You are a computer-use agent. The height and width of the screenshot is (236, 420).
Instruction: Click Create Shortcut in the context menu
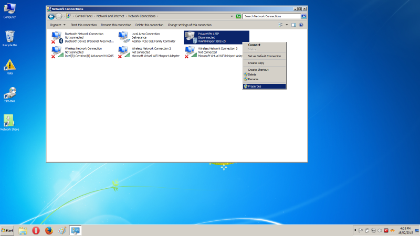click(x=258, y=70)
